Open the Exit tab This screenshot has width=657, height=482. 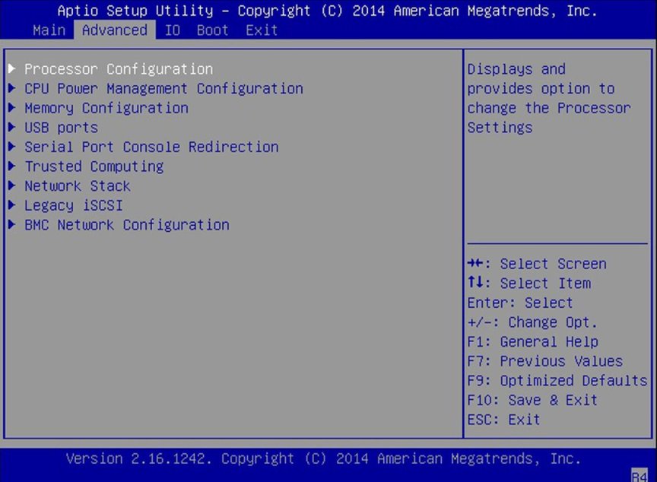tap(262, 30)
